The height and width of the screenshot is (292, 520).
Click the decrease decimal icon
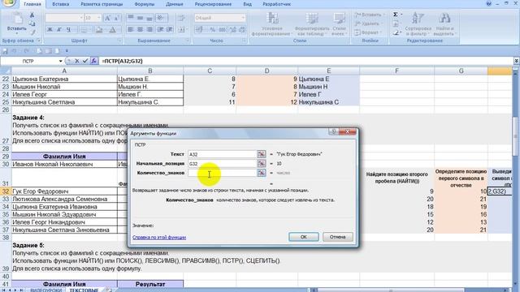[x=242, y=30]
